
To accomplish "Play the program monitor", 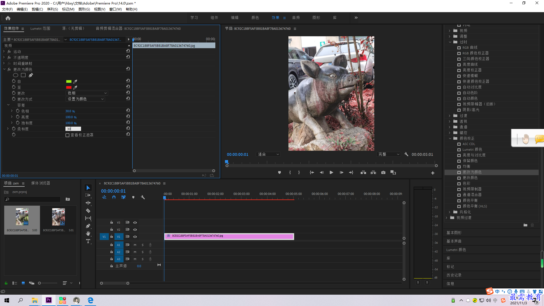I will [x=331, y=173].
